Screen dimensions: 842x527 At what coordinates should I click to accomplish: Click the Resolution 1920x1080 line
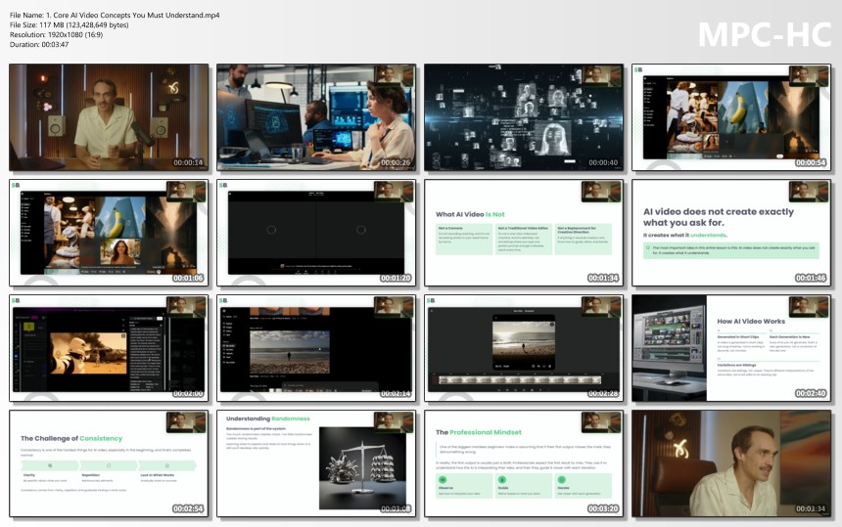pyautogui.click(x=56, y=34)
